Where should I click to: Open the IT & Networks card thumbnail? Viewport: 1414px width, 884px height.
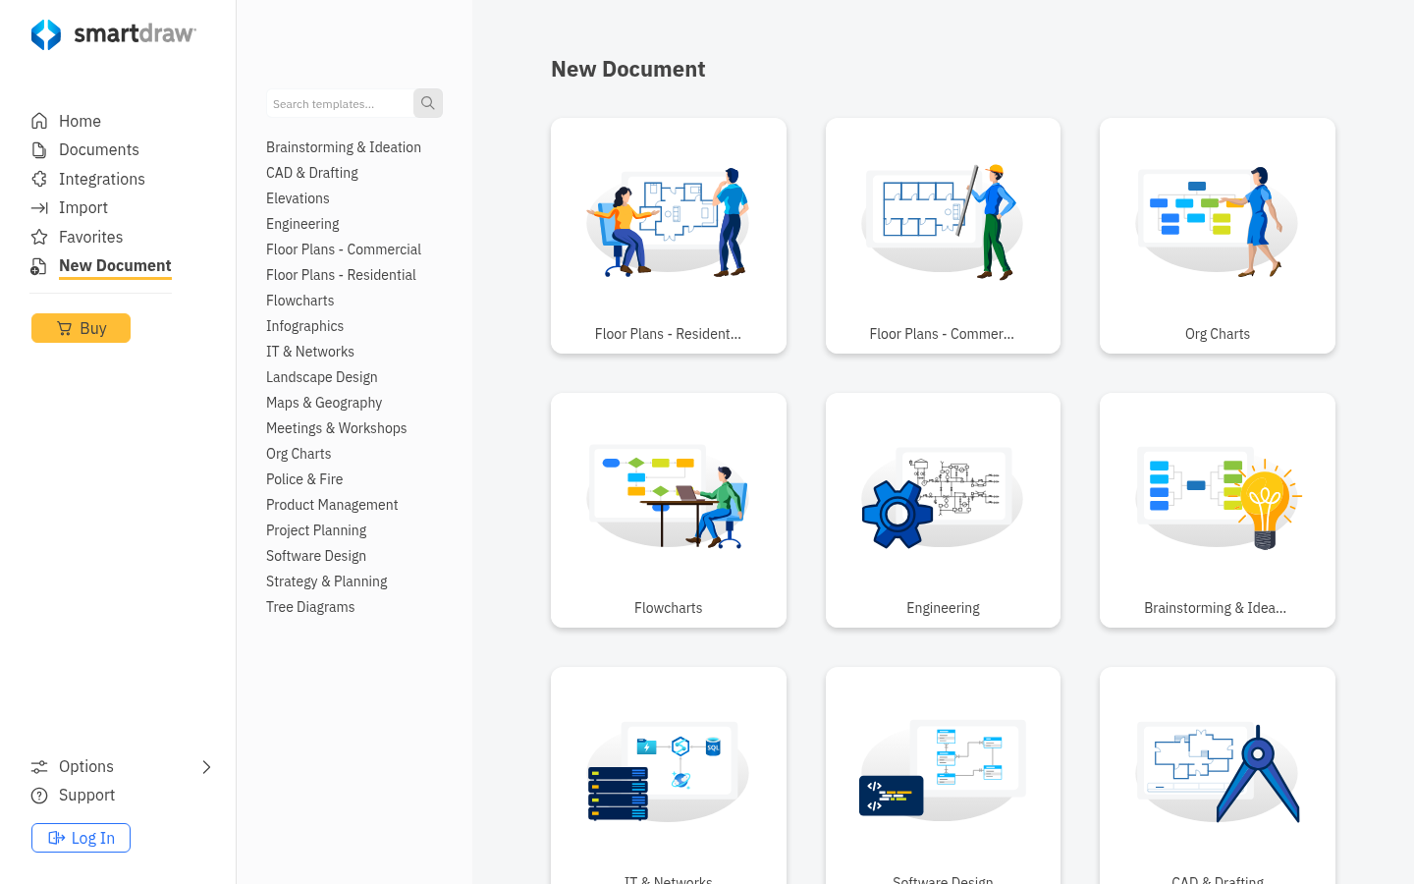pyautogui.click(x=669, y=771)
